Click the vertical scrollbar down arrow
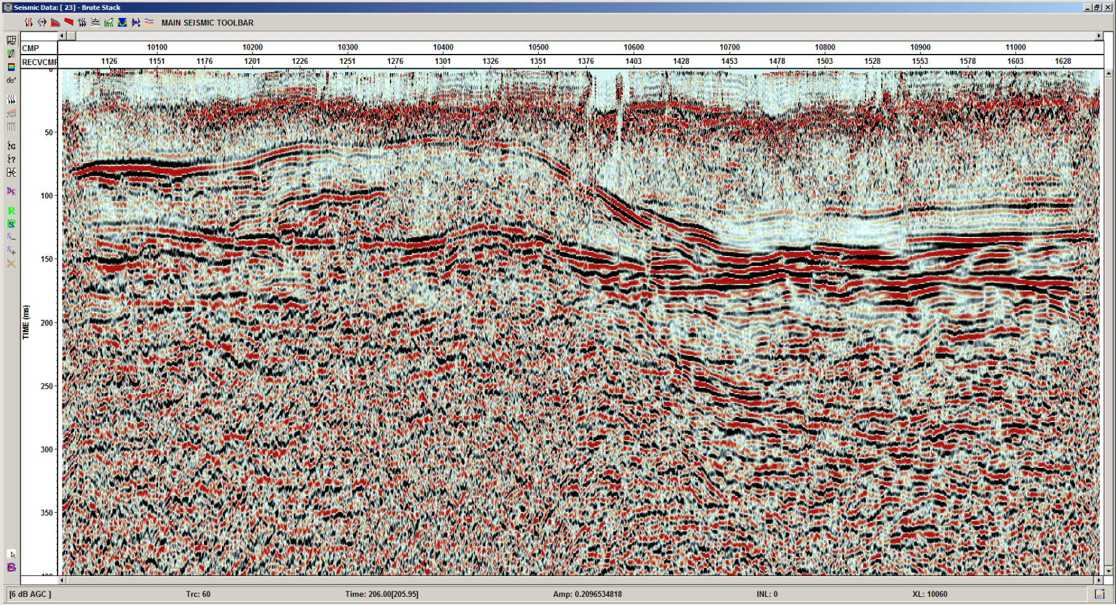Screen dimensions: 1116x605 [1109, 570]
